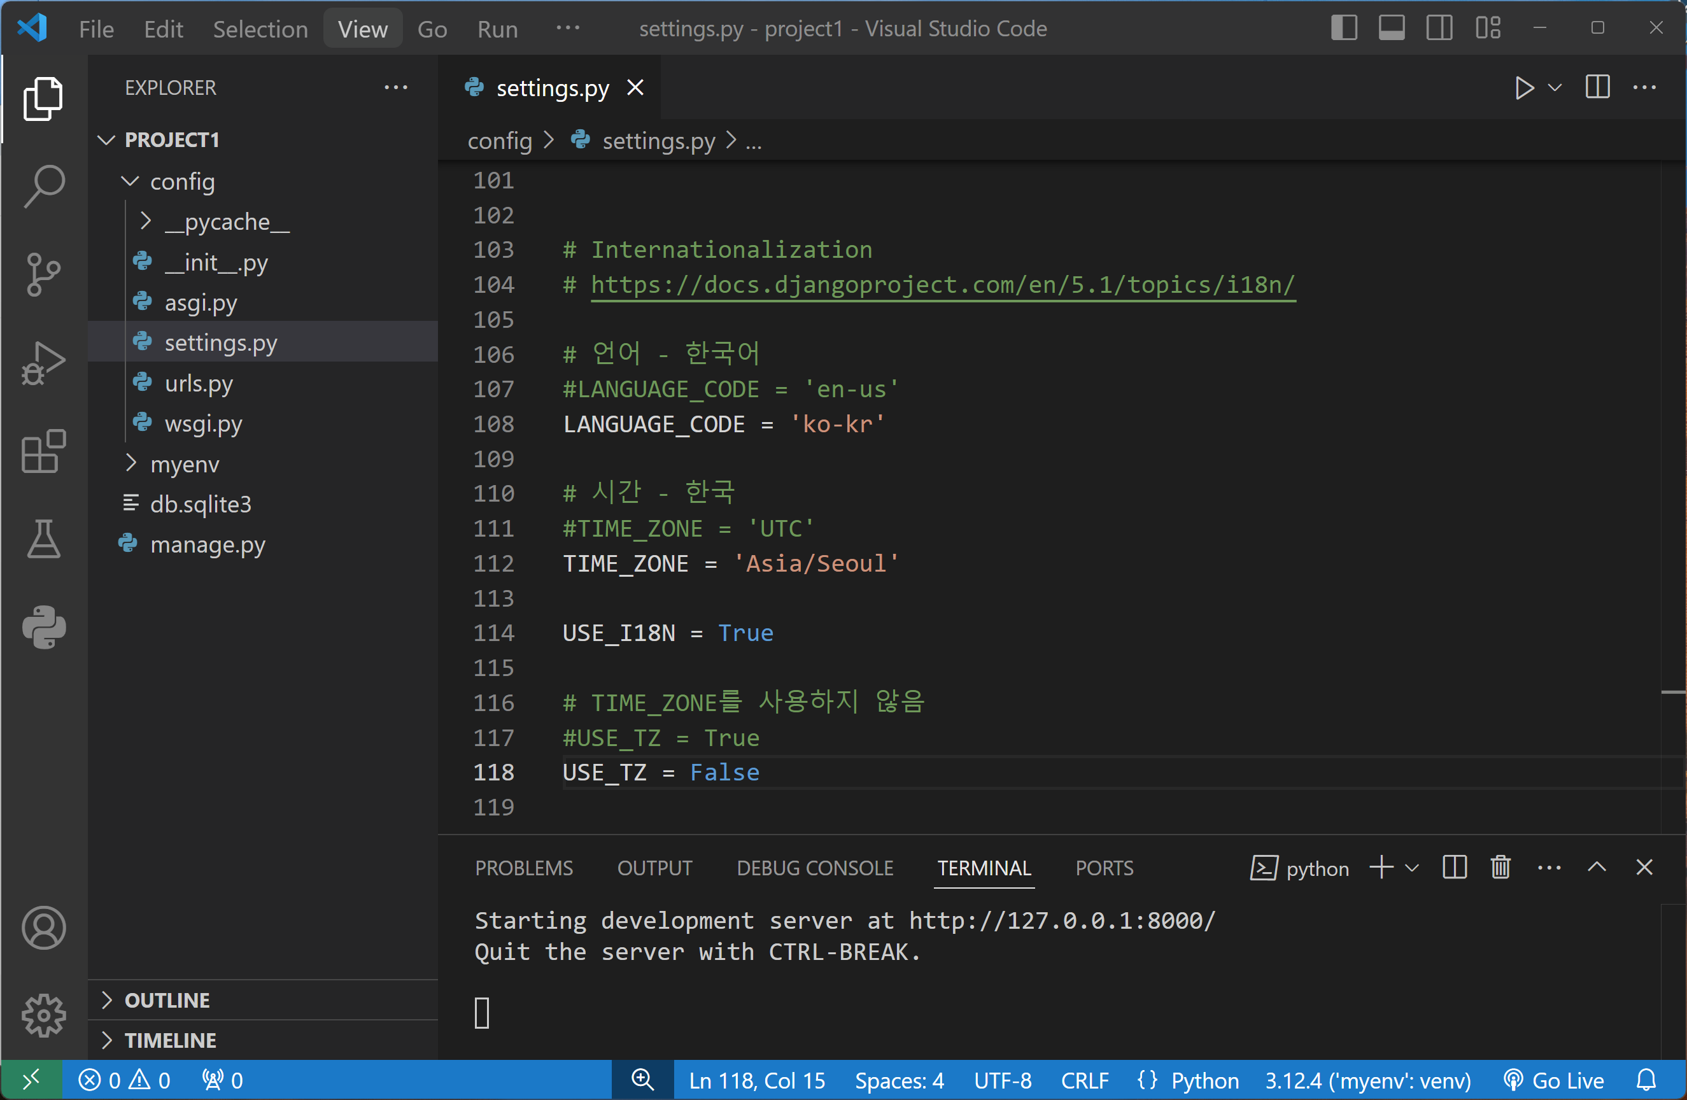Split the terminal panel

(1455, 868)
